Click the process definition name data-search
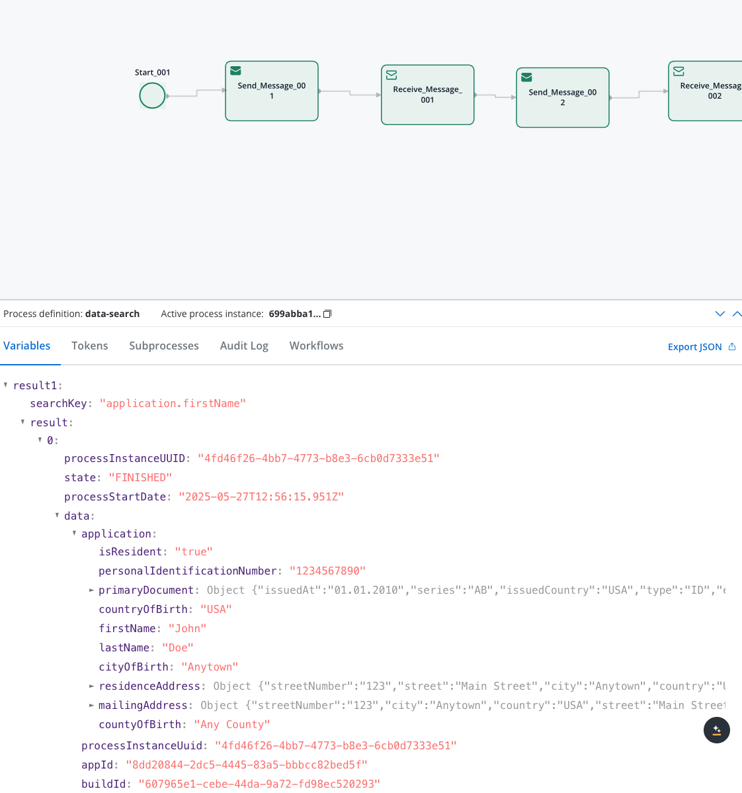 point(112,314)
